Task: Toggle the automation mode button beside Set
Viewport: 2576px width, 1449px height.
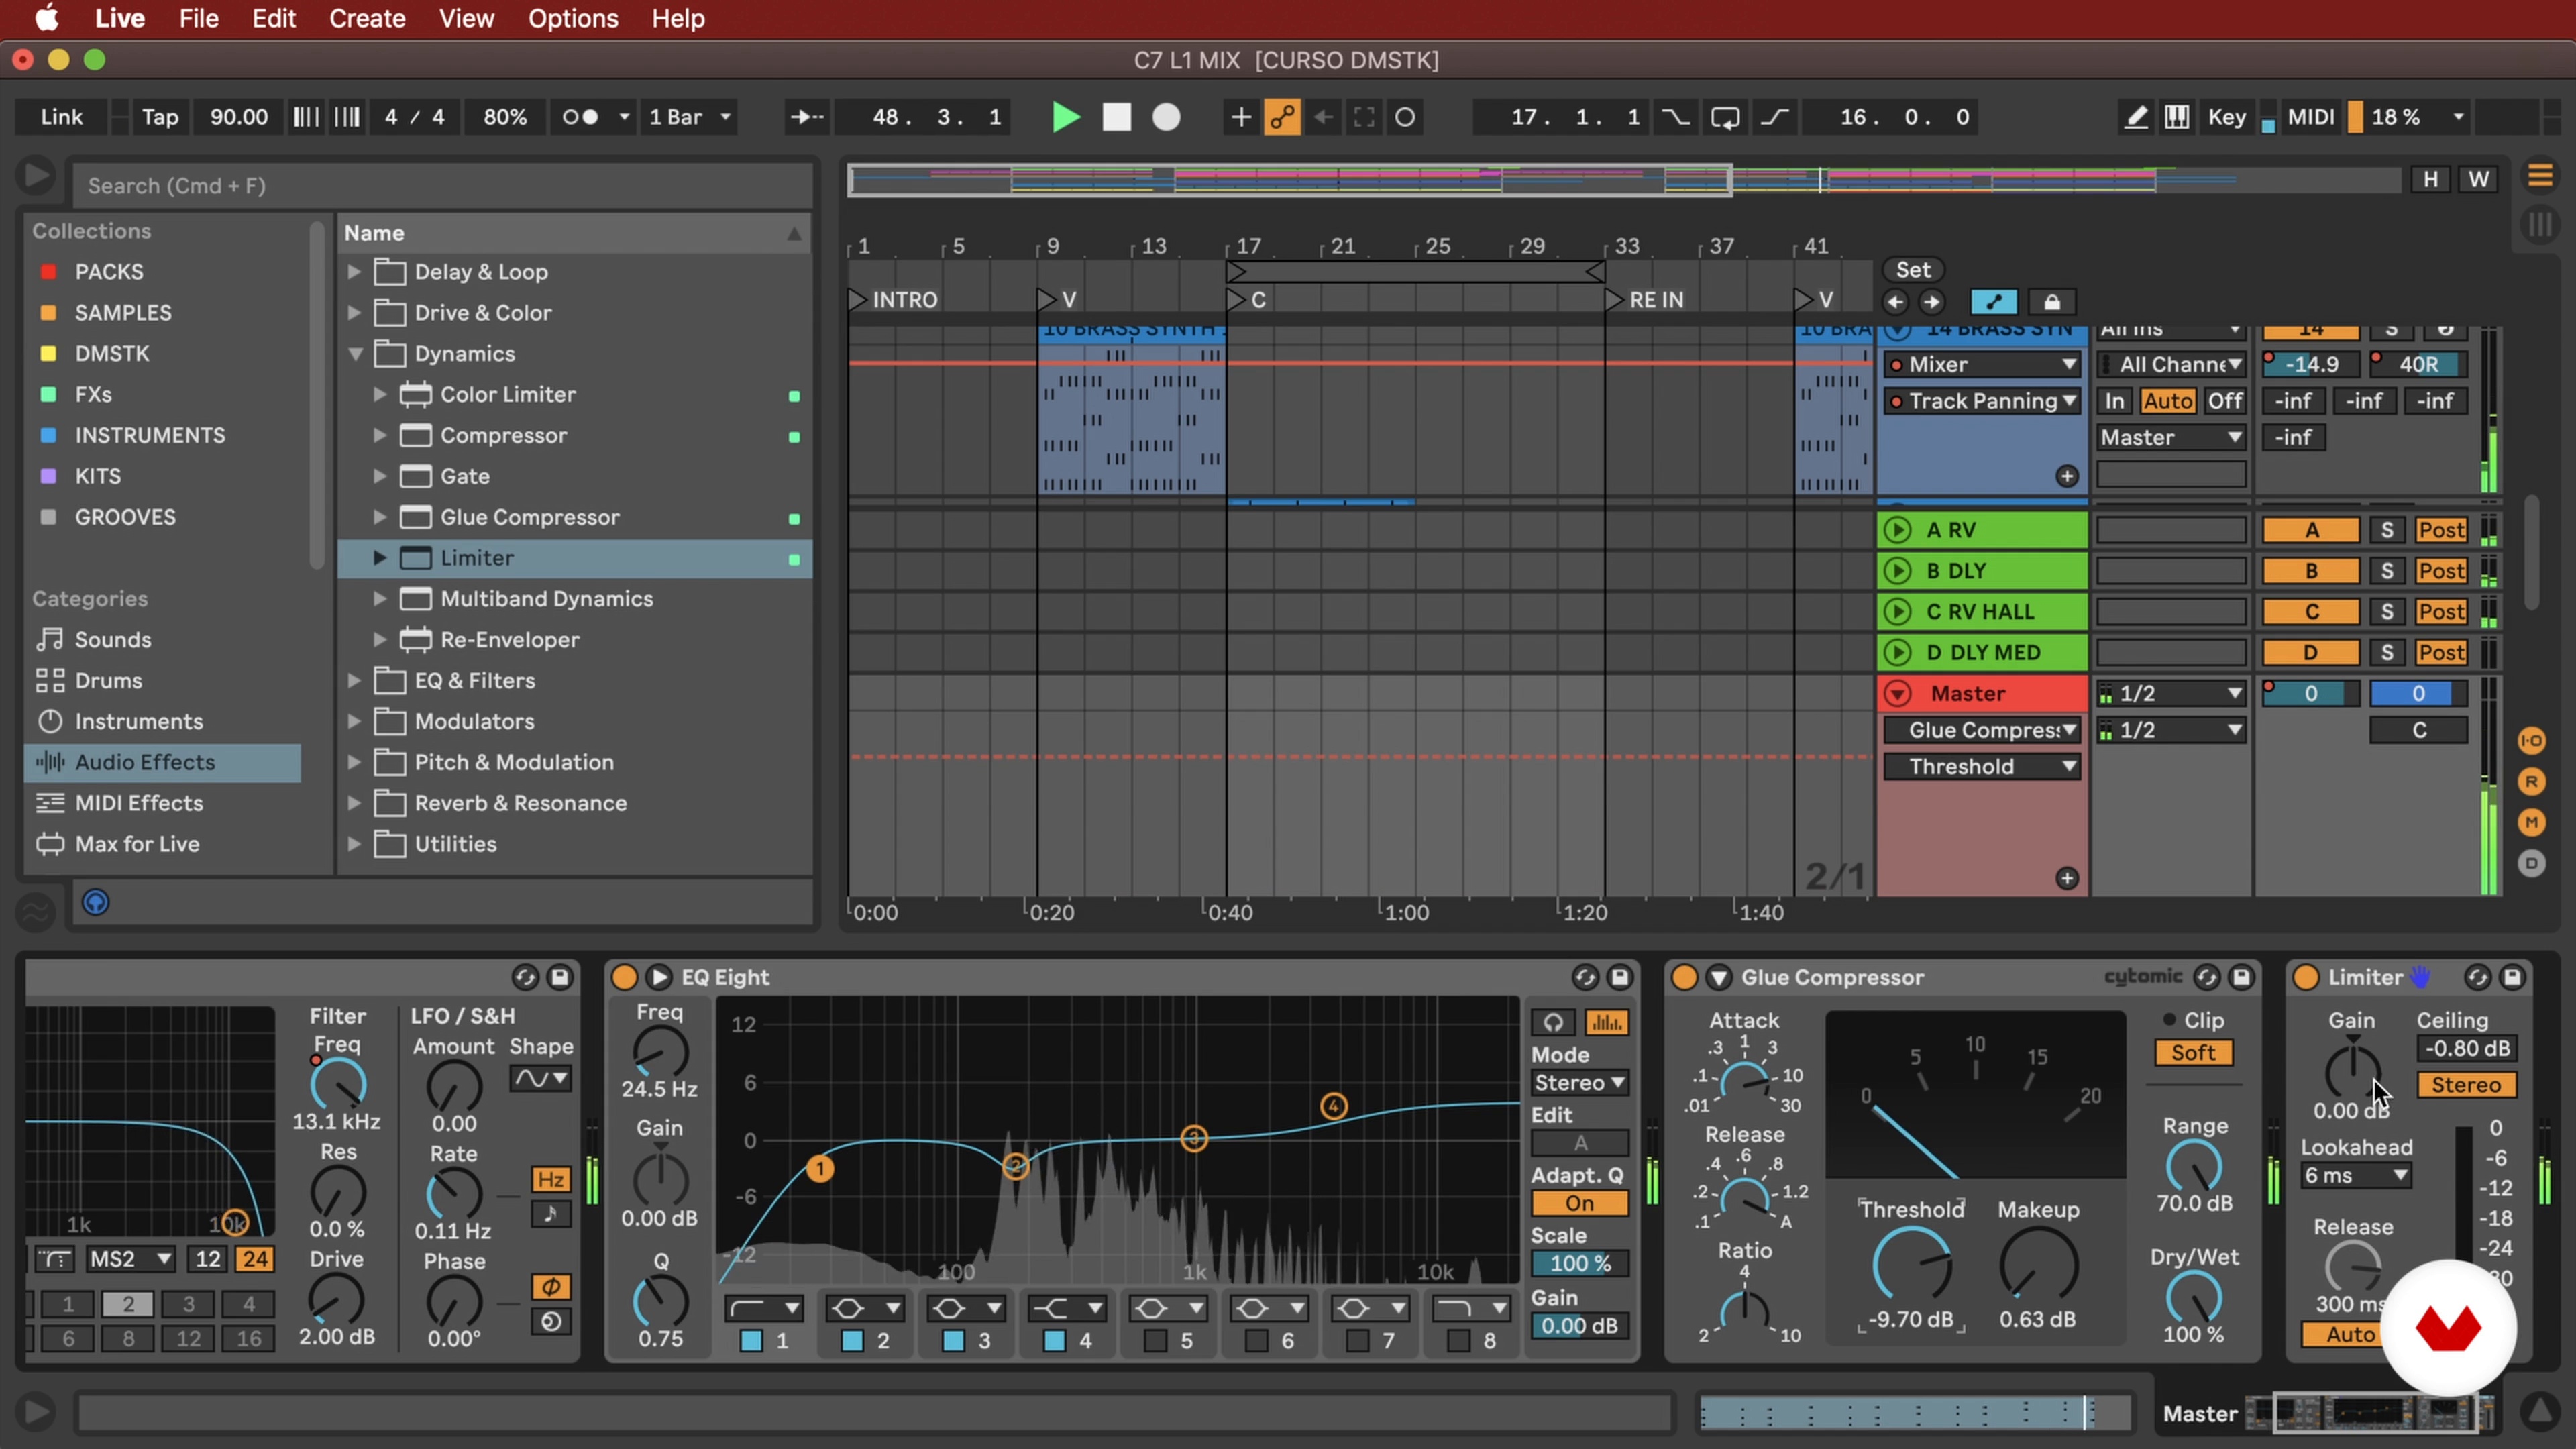Action: click(x=1993, y=302)
